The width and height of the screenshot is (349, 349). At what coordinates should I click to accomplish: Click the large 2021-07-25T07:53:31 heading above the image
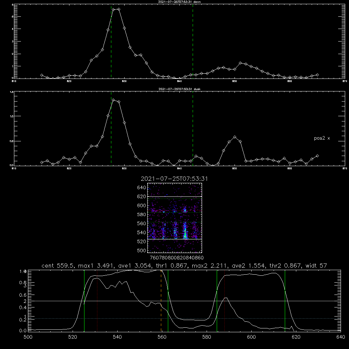(x=174, y=179)
